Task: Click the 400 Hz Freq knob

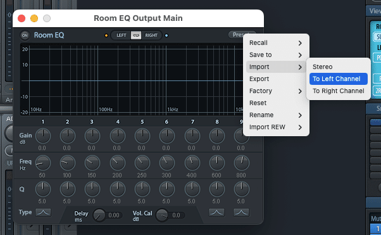Action: tap(192, 163)
